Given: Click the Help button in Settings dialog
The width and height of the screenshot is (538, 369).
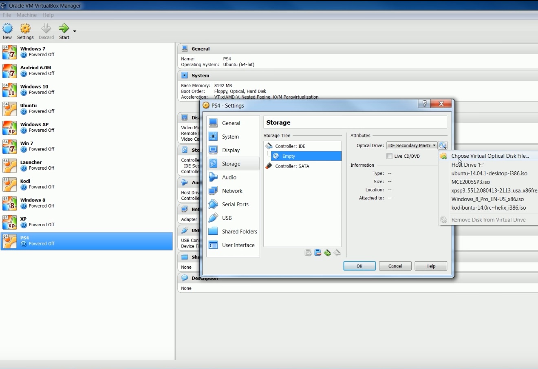Looking at the screenshot, I should 431,266.
